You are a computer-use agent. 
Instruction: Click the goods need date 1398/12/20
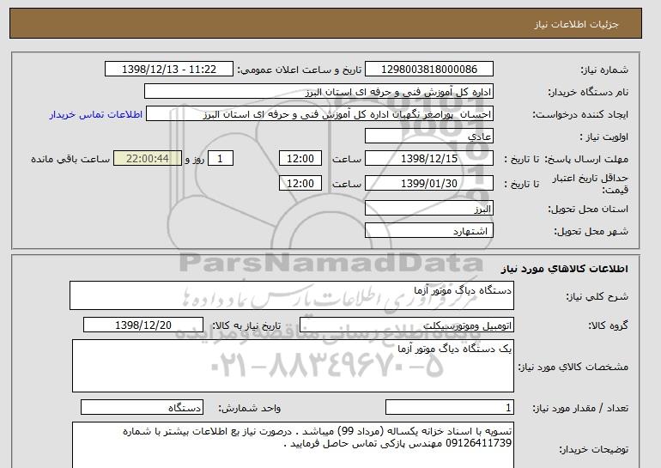coord(143,325)
